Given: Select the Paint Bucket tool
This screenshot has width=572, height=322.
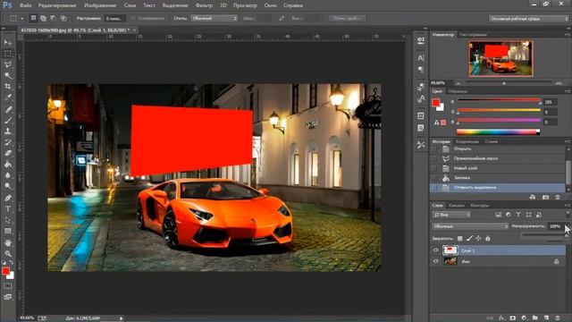Looking at the screenshot, I should (x=8, y=165).
